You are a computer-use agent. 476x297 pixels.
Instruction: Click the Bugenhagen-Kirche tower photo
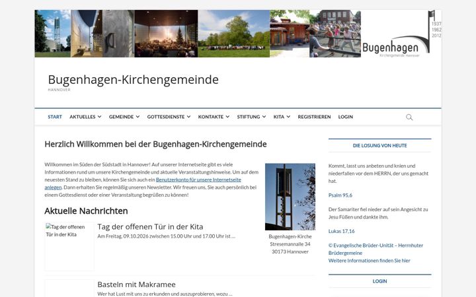click(x=290, y=197)
